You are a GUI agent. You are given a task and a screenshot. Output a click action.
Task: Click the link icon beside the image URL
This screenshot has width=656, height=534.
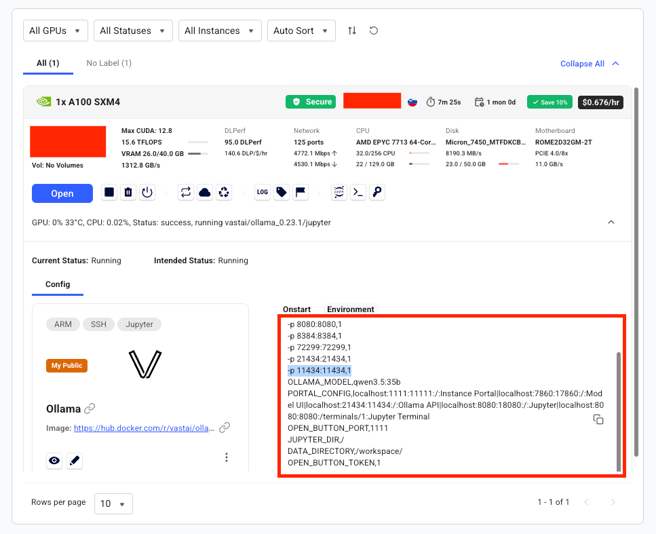225,427
